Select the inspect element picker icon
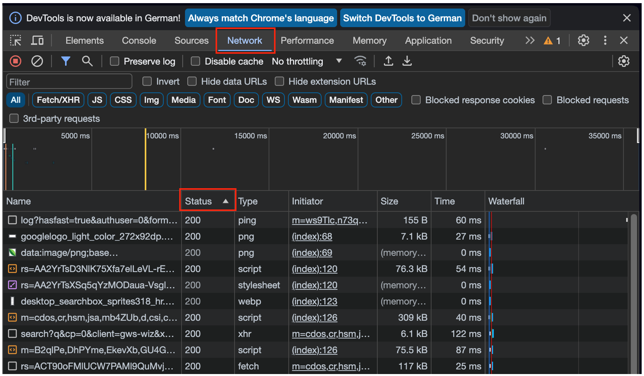Screen dimensions: 644x376 pyautogui.click(x=16, y=40)
